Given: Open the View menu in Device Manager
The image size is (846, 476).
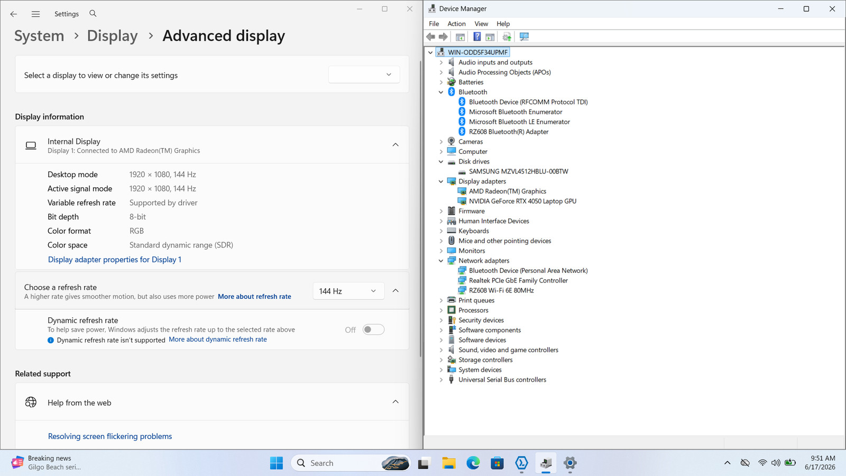Looking at the screenshot, I should [x=481, y=24].
